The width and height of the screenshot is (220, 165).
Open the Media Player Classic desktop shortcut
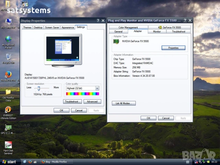coord(25,4)
